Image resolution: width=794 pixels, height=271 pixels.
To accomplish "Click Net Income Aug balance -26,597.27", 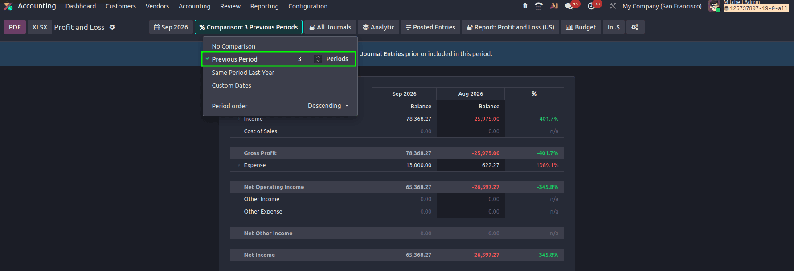I will click(x=486, y=255).
